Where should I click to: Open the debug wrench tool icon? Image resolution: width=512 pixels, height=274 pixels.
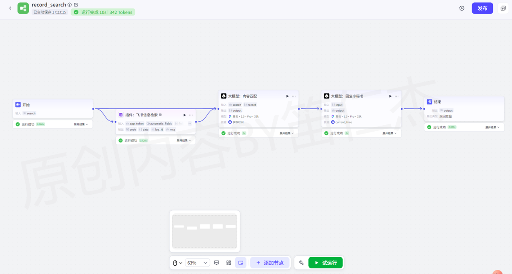coord(301,263)
